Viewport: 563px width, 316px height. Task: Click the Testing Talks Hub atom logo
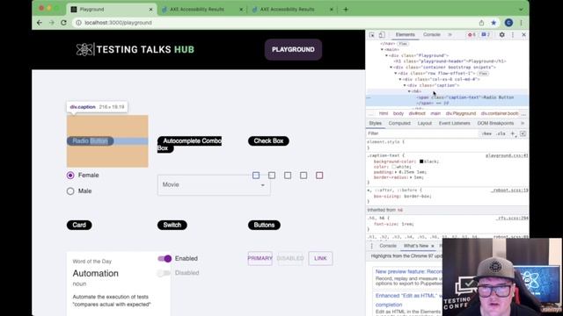[84, 49]
